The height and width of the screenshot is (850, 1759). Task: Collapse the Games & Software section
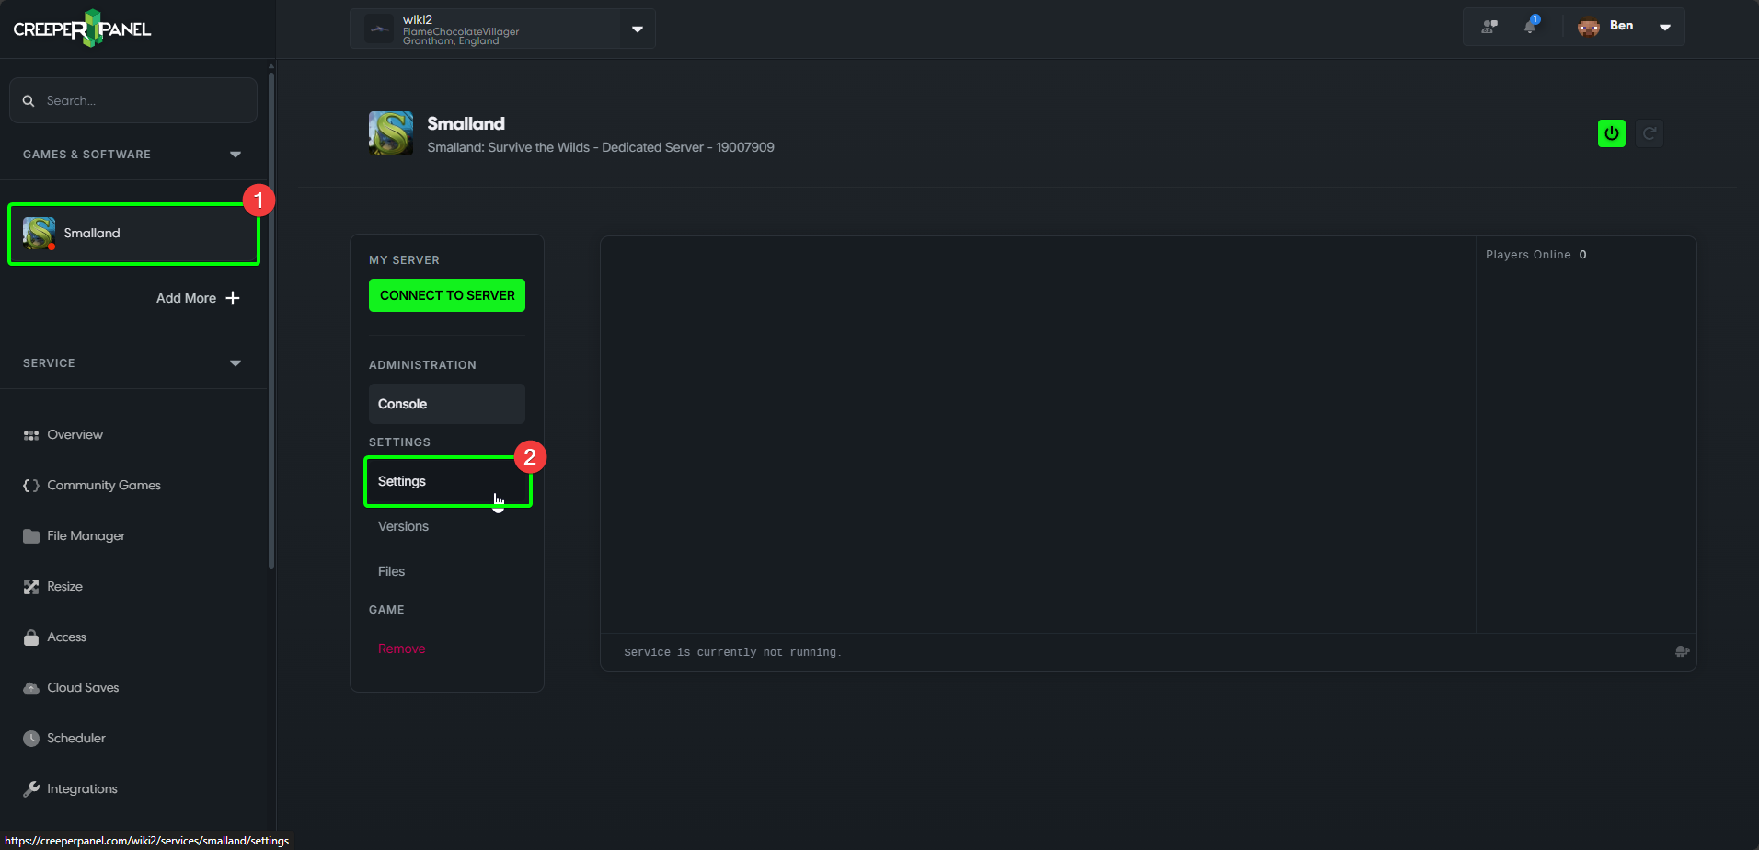click(236, 155)
